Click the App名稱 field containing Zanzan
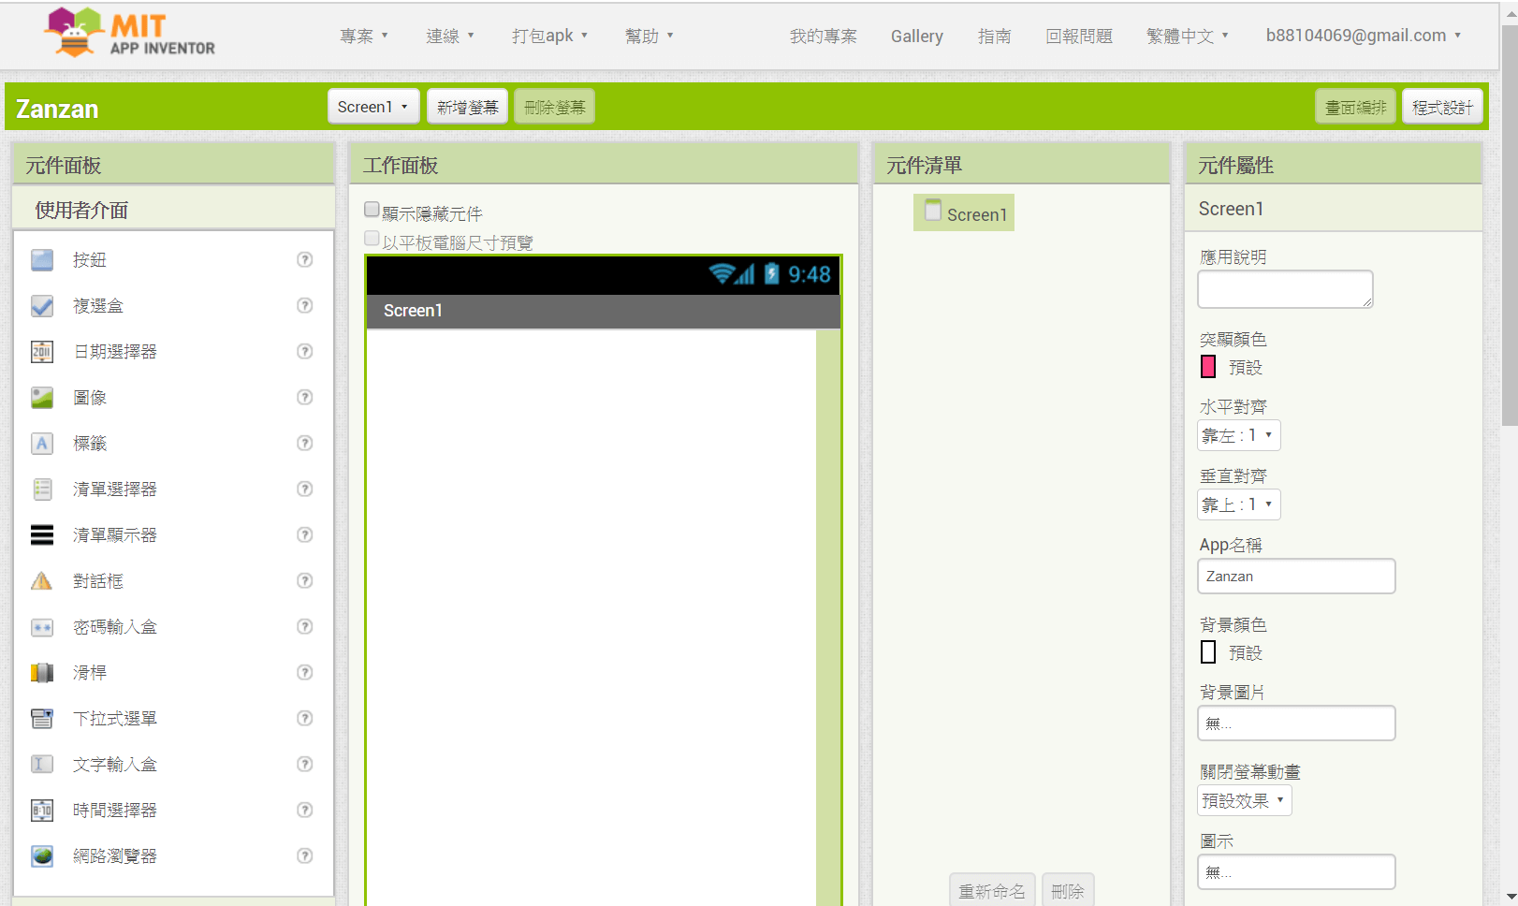This screenshot has width=1518, height=906. [1296, 577]
